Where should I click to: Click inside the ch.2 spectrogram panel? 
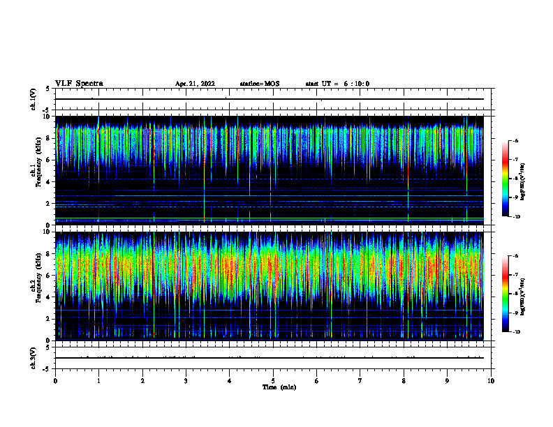(x=270, y=286)
